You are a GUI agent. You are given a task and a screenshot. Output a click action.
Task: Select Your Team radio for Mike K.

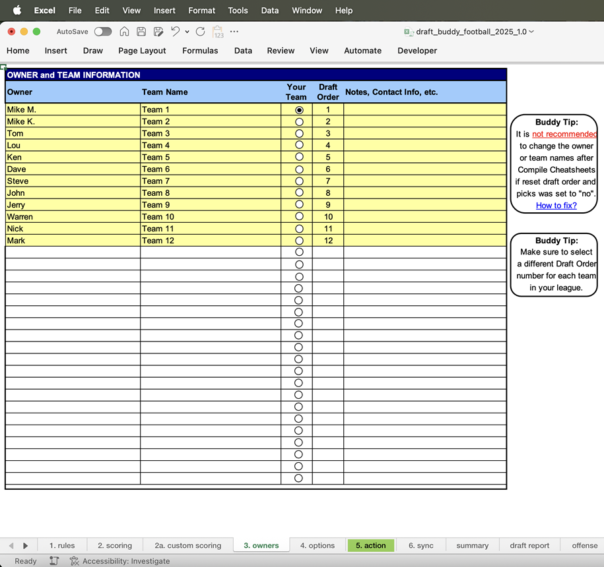pos(299,122)
